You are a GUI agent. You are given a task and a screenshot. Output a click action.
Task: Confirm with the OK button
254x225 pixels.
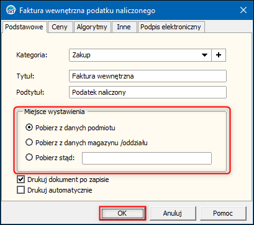pos(122,213)
